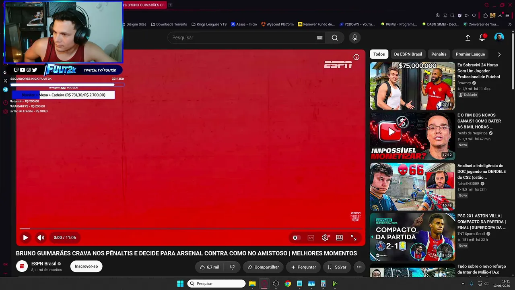This screenshot has width=515, height=290.
Task: Open Google Chrome from the taskbar
Action: [x=288, y=284]
